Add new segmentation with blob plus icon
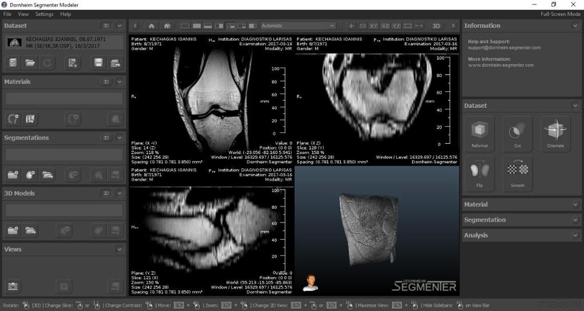 tap(30, 175)
